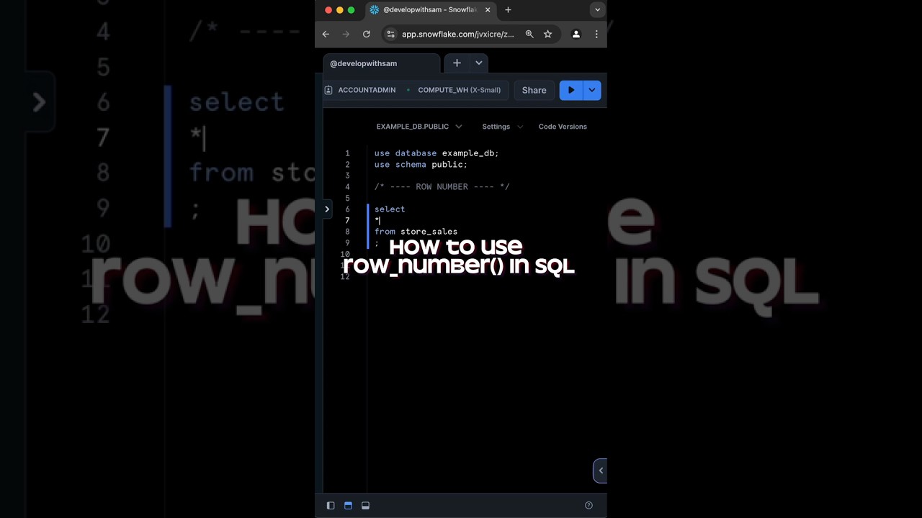Expand run options dropdown arrow

591,90
